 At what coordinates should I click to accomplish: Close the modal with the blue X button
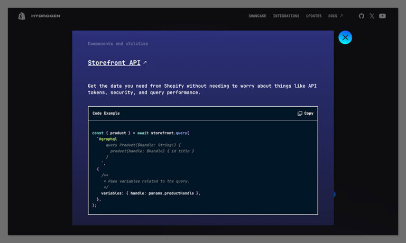pyautogui.click(x=345, y=37)
